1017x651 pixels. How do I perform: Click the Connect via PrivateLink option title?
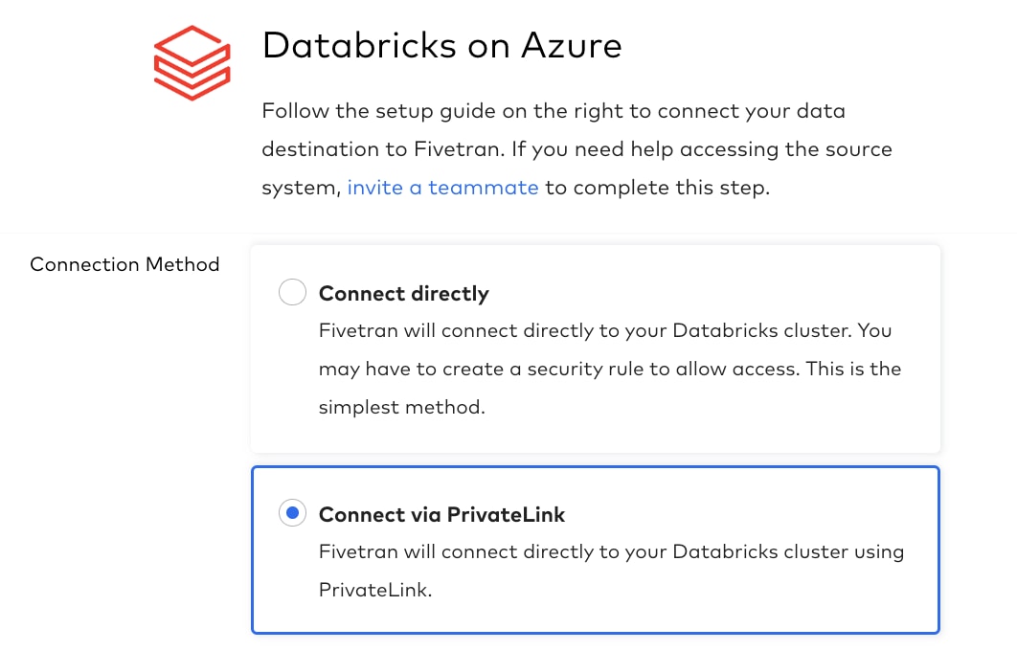point(441,515)
